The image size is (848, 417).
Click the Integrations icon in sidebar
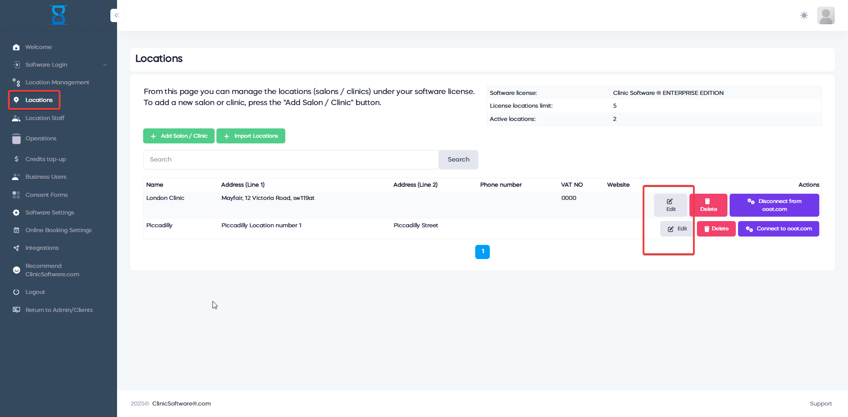point(16,248)
